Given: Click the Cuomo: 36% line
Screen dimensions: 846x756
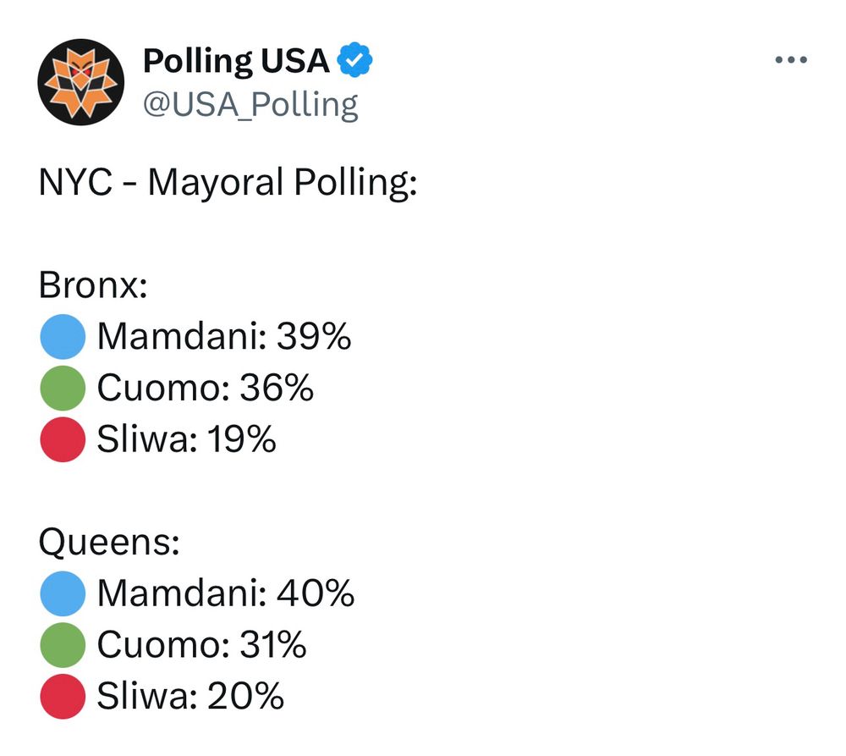Looking at the screenshot, I should tap(206, 389).
